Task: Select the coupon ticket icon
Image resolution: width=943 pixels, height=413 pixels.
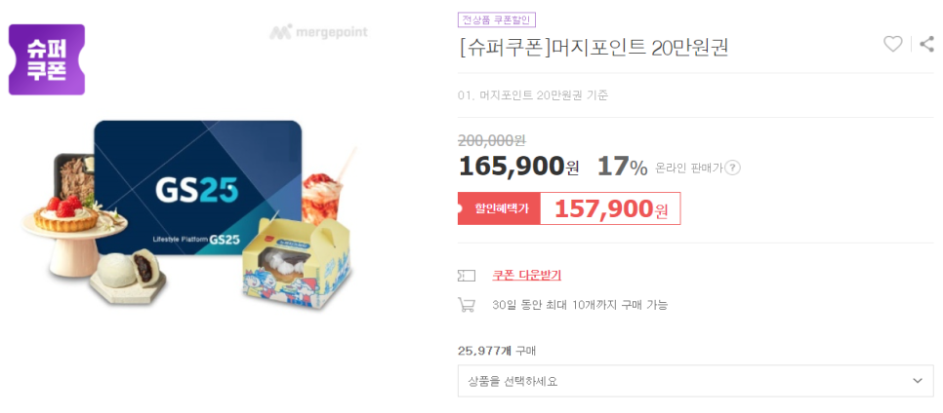Action: (466, 276)
